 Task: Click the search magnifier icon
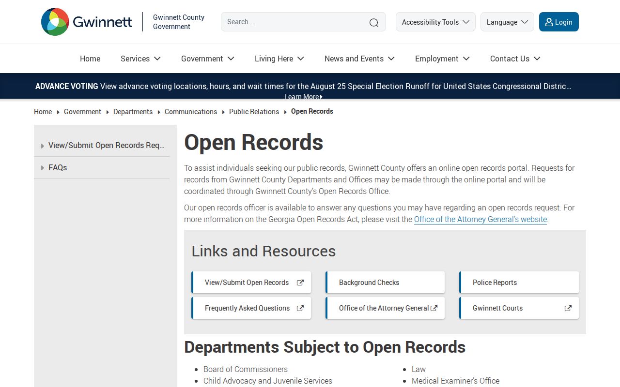click(x=374, y=22)
